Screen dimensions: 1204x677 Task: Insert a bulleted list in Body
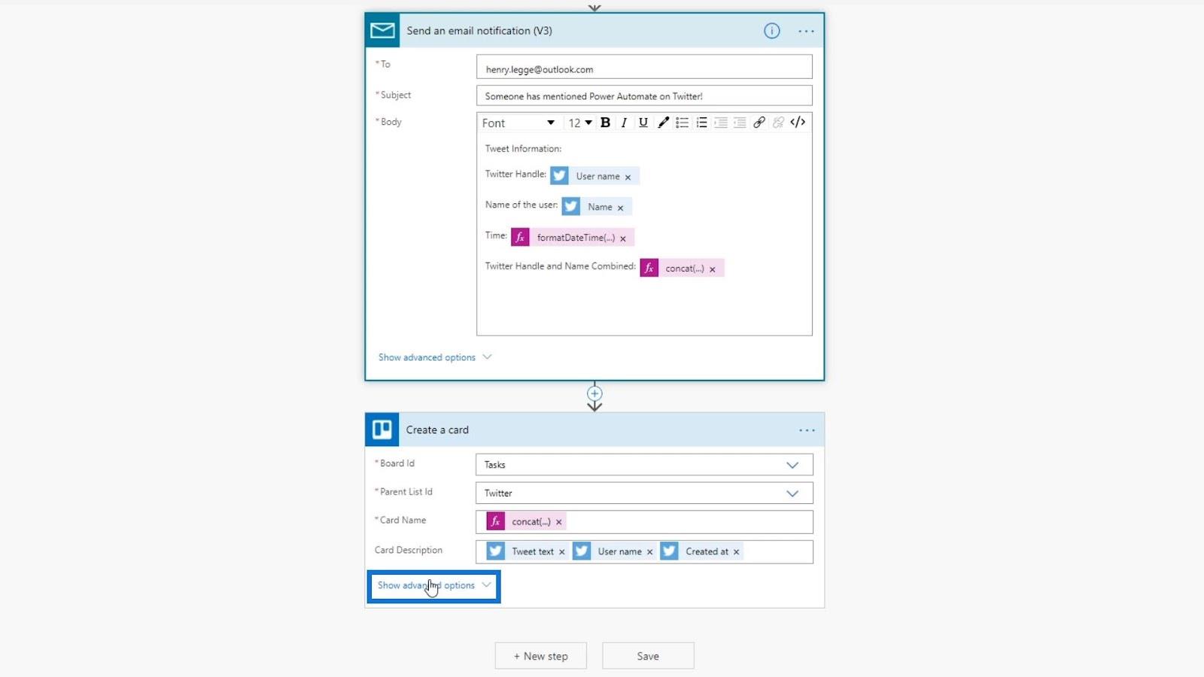pos(683,123)
